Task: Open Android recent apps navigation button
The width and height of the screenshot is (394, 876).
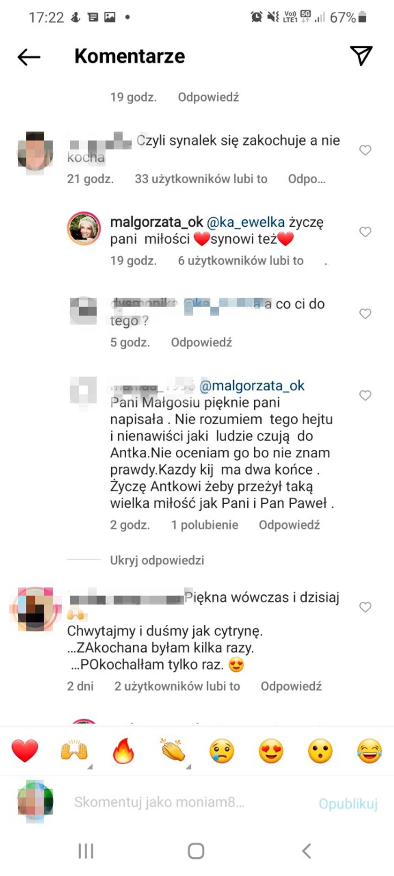Action: tap(86, 850)
